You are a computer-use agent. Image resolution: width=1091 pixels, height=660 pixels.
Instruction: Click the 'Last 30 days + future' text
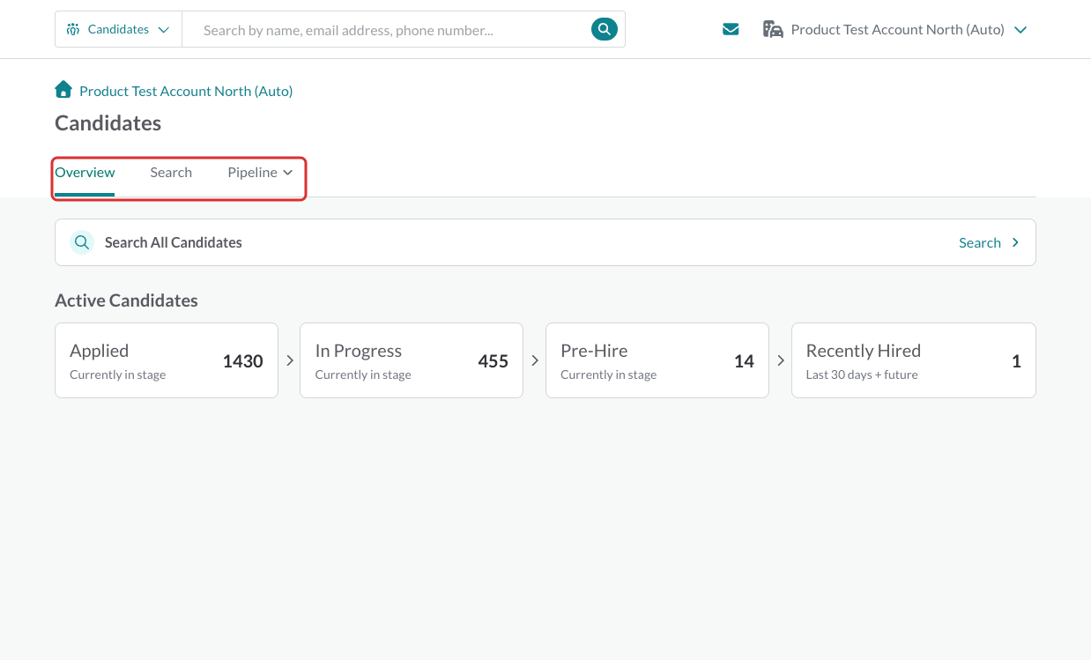pos(862,374)
